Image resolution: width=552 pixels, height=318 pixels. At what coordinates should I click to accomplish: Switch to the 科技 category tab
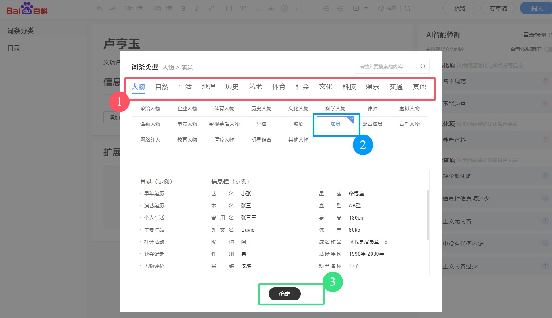click(349, 87)
